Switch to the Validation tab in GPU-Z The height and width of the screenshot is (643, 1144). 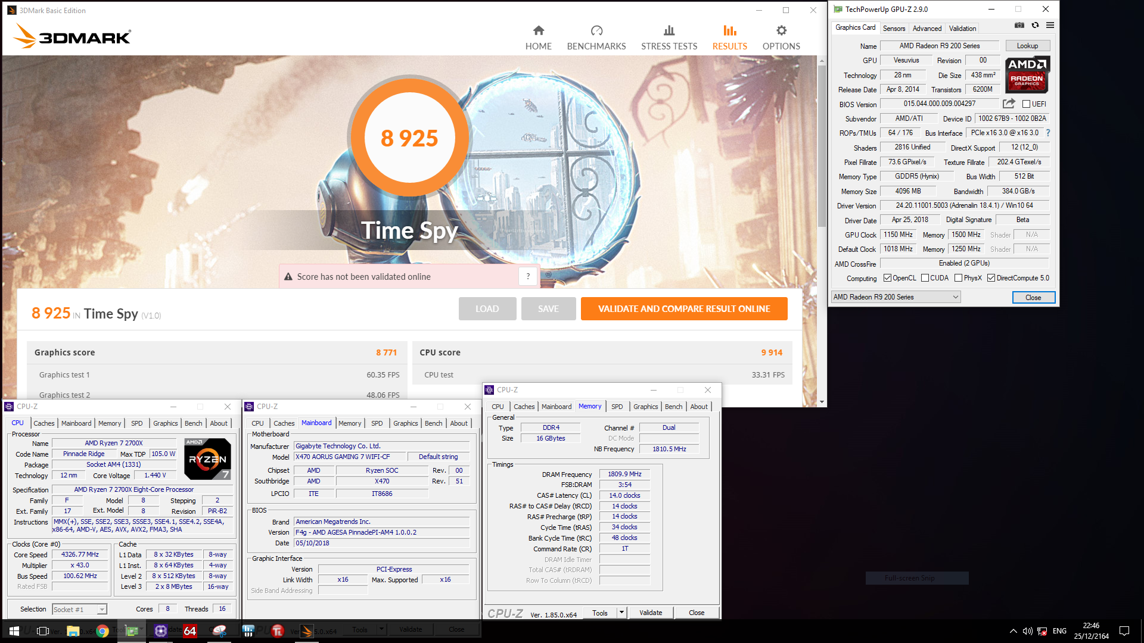point(962,29)
